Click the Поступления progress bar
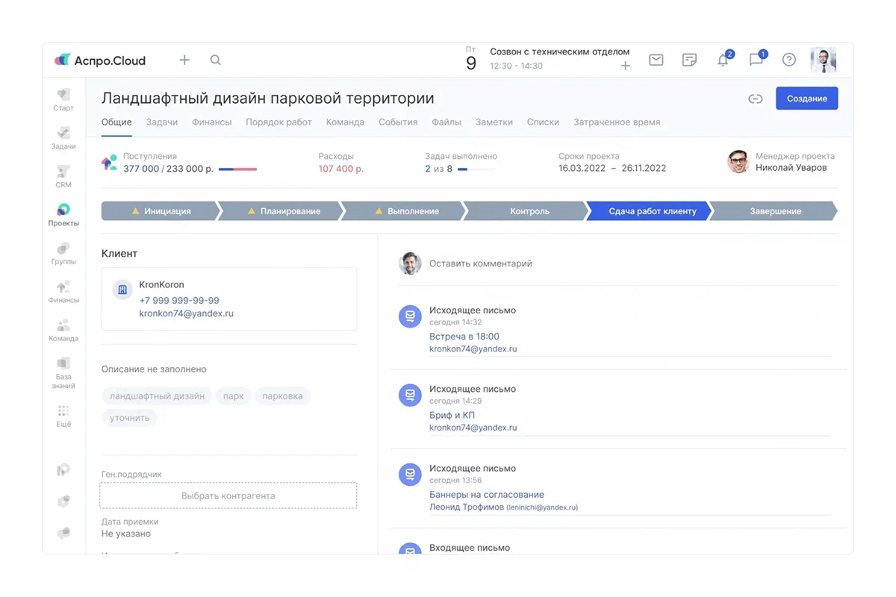Viewport: 896px width, 597px height. pos(237,169)
